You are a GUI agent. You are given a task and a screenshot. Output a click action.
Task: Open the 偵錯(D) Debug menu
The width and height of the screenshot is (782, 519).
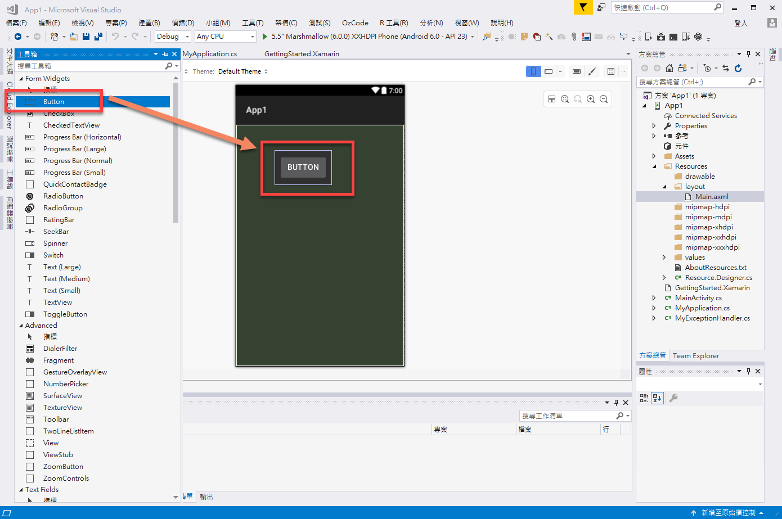(183, 23)
